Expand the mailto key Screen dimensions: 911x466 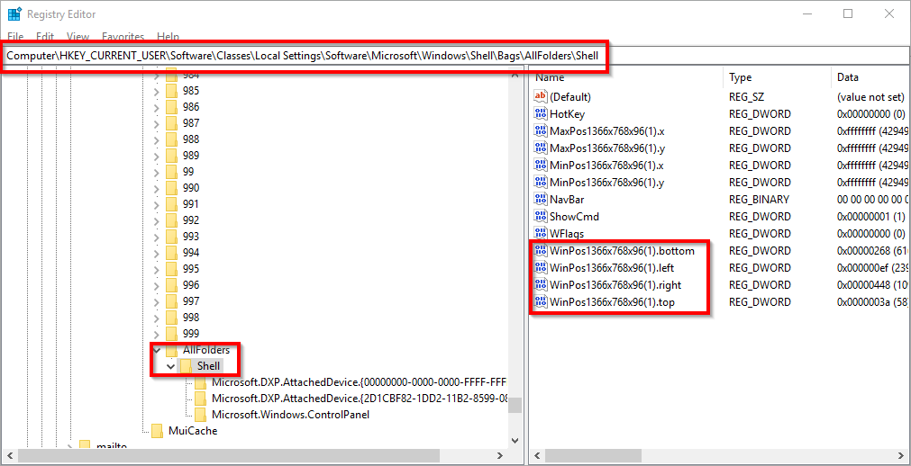(69, 446)
